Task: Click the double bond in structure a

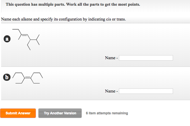Action: (24, 35)
